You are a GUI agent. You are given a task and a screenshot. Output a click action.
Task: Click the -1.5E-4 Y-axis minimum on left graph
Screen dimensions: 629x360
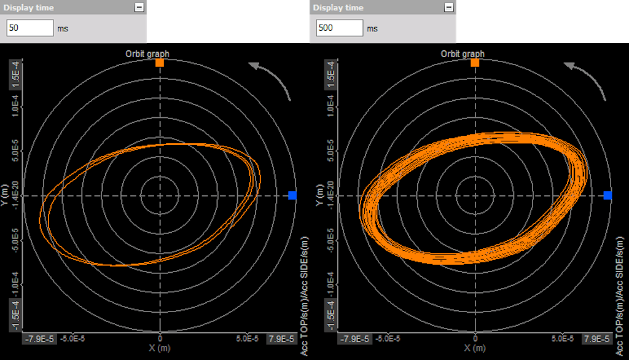tap(15, 315)
